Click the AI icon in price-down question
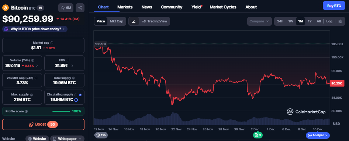This screenshot has height=141, width=349. (x=6, y=29)
